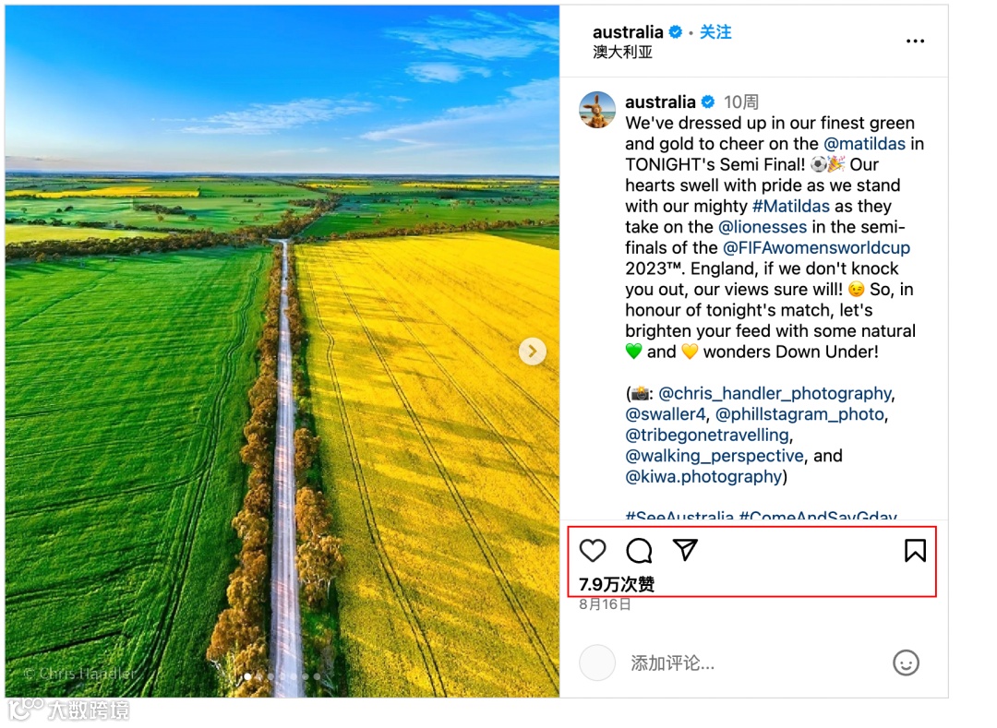Open @chris_handler_photography profile
This screenshot has height=728, width=997.
coord(775,394)
